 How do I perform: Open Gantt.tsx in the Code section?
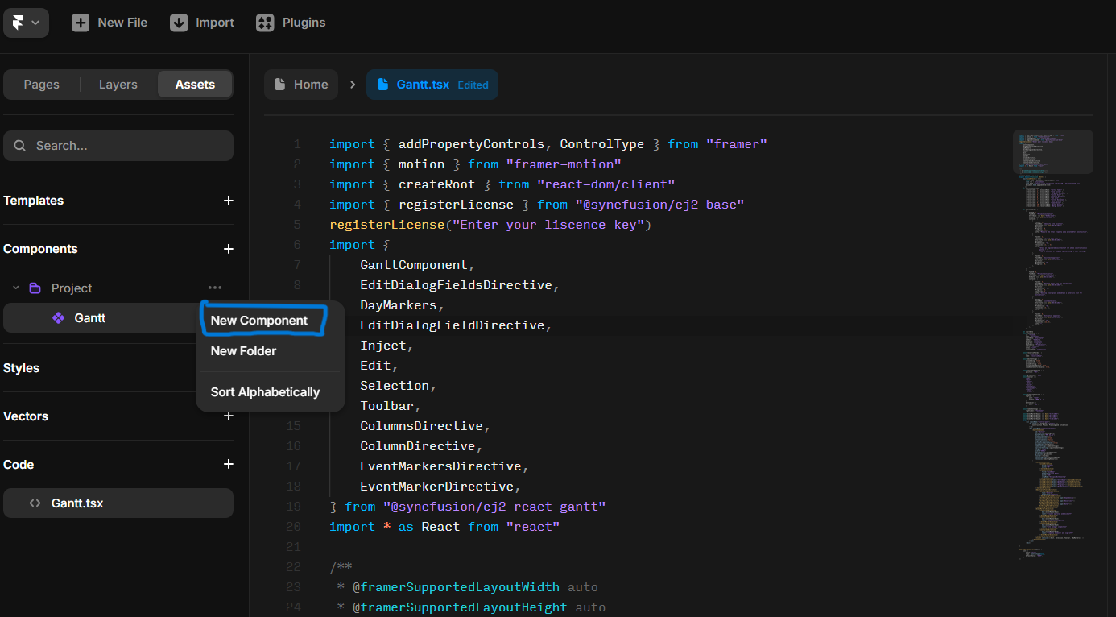pyautogui.click(x=77, y=503)
